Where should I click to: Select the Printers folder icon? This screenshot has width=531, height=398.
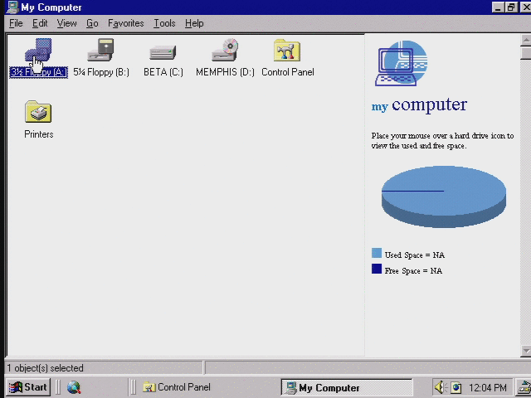click(x=38, y=112)
